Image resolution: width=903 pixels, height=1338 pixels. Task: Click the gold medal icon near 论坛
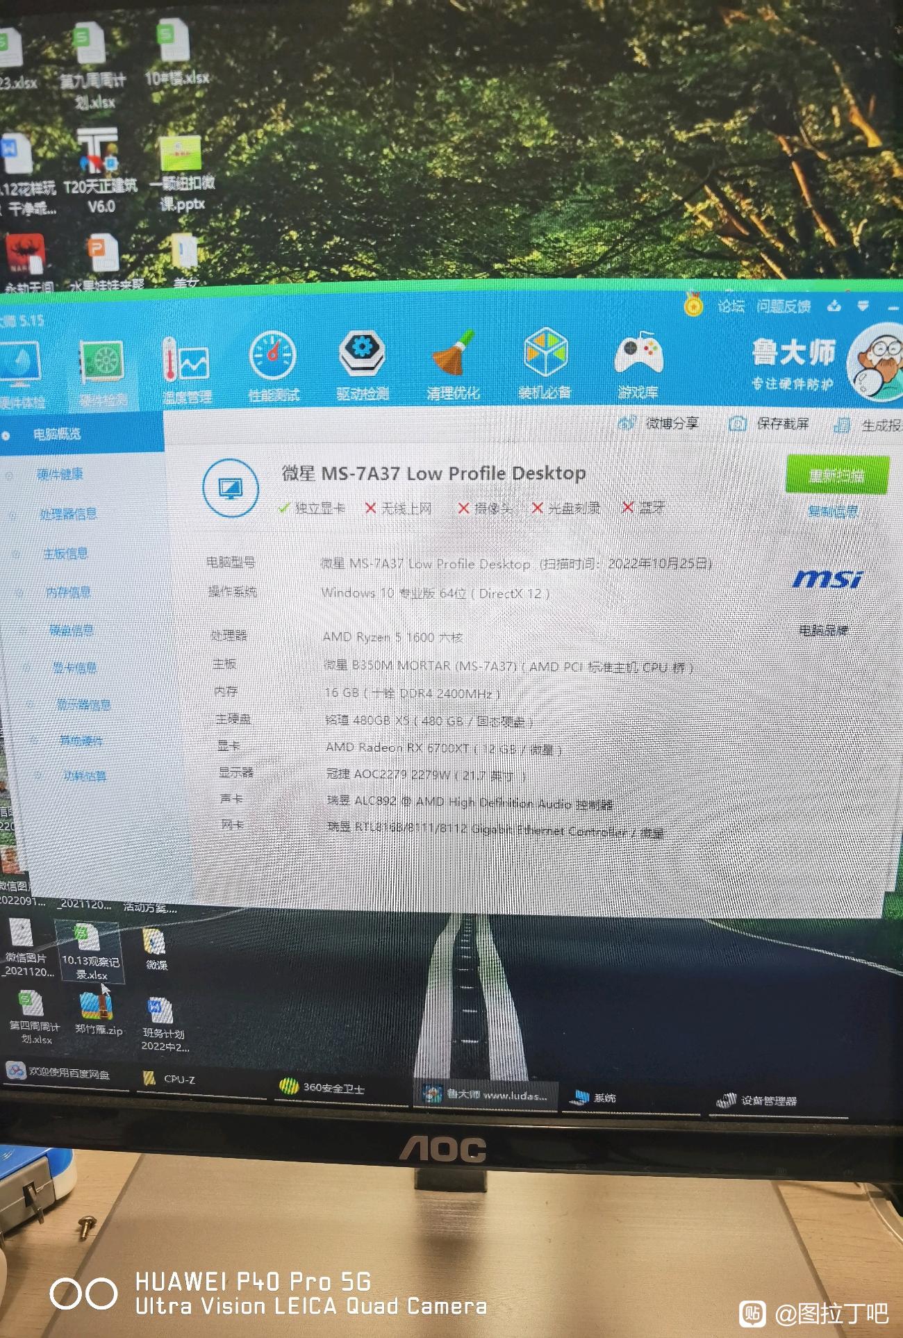click(693, 304)
